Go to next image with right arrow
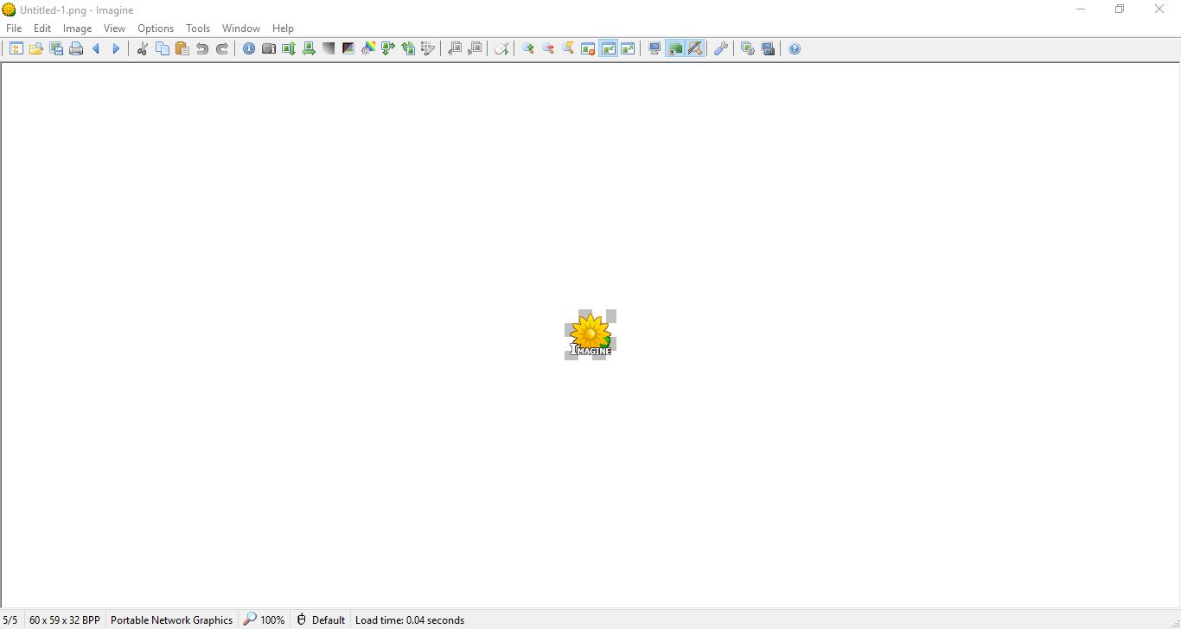Screen dimensions: 1181x629 tap(116, 49)
